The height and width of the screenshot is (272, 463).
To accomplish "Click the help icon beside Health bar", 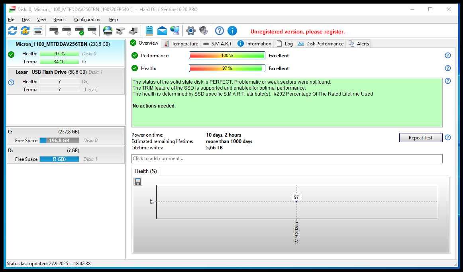I will (x=447, y=68).
